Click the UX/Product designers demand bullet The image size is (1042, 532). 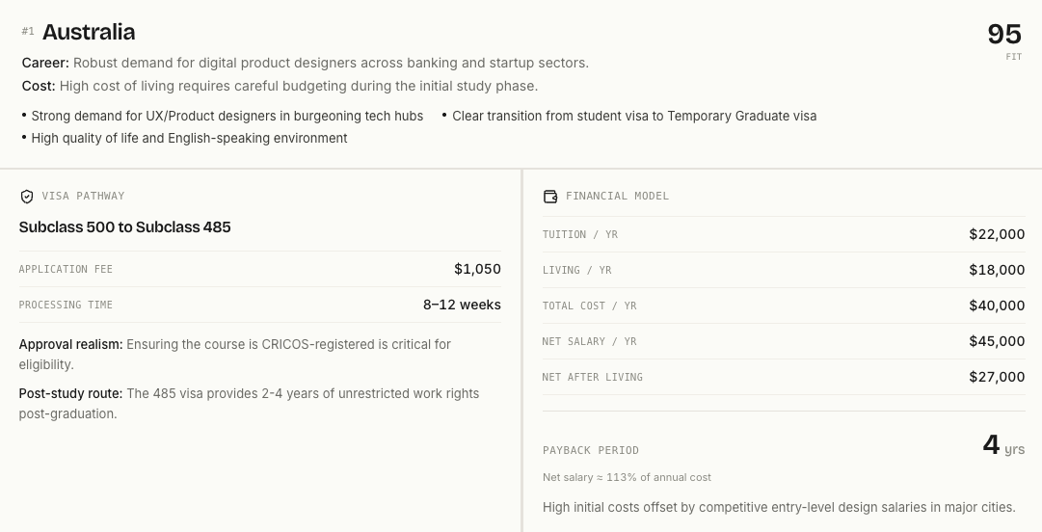223,117
